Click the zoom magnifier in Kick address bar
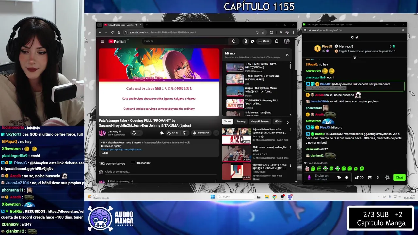Viewport: 418px width, 235px height. click(403, 30)
